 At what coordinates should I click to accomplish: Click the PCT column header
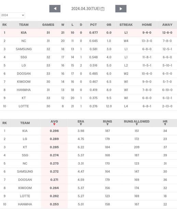93,25
